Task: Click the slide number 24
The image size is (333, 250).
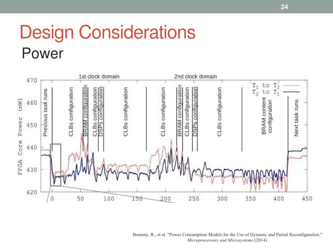Action: [284, 7]
